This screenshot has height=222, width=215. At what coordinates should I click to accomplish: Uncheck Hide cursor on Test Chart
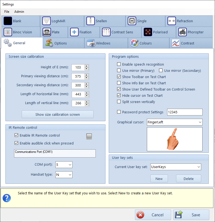point(119,96)
